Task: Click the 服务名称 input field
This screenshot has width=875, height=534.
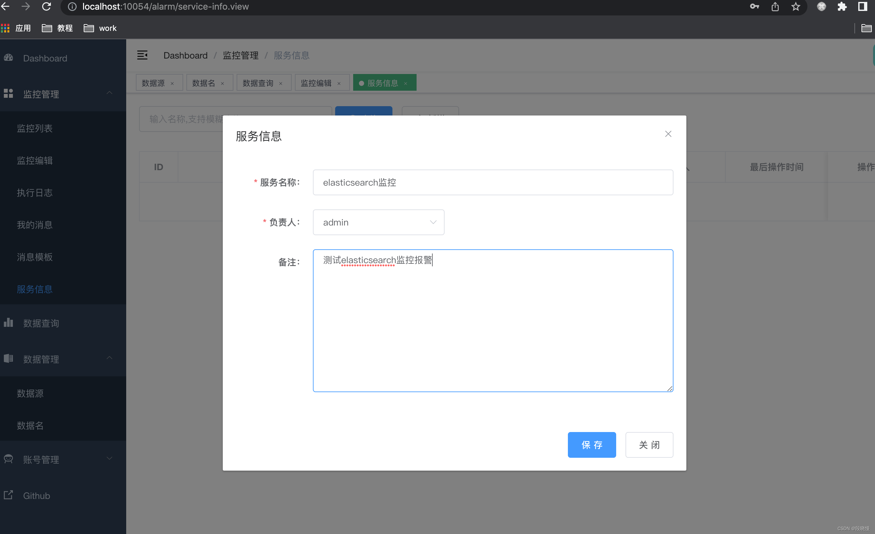Action: pyautogui.click(x=493, y=182)
